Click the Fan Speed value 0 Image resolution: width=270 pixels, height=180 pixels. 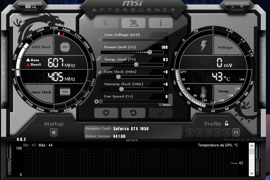click(x=167, y=97)
